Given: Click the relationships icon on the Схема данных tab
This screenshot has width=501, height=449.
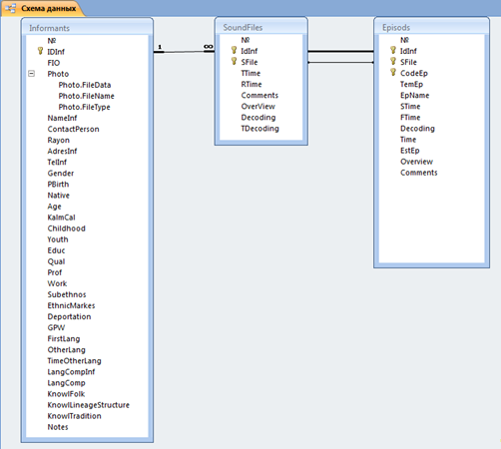Looking at the screenshot, I should pos(11,8).
